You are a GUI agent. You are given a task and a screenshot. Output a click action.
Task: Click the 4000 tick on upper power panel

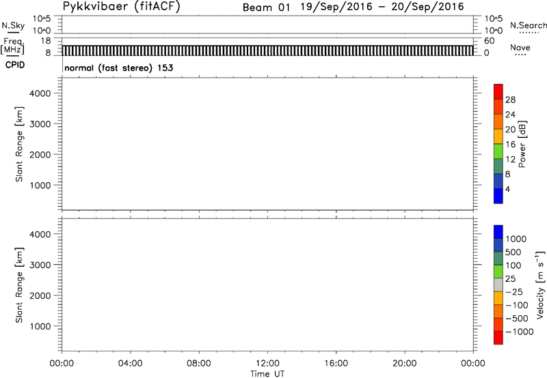pos(40,93)
